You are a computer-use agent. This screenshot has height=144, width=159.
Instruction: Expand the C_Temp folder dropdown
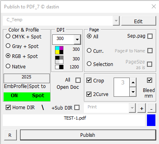tap(116, 21)
